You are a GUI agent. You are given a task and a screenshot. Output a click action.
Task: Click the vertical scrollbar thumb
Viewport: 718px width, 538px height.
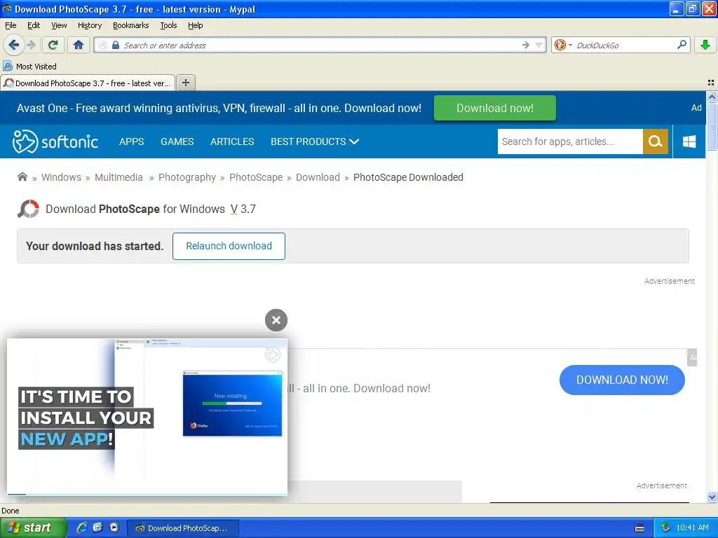tap(712, 126)
